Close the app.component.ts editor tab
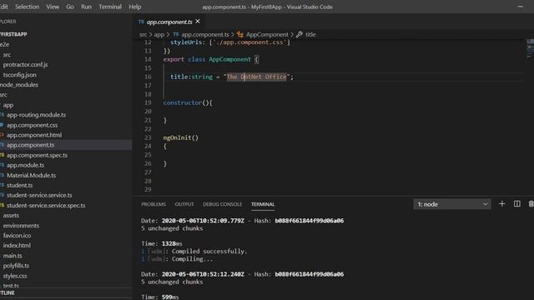Screen dimensions: 534x300 (198, 22)
